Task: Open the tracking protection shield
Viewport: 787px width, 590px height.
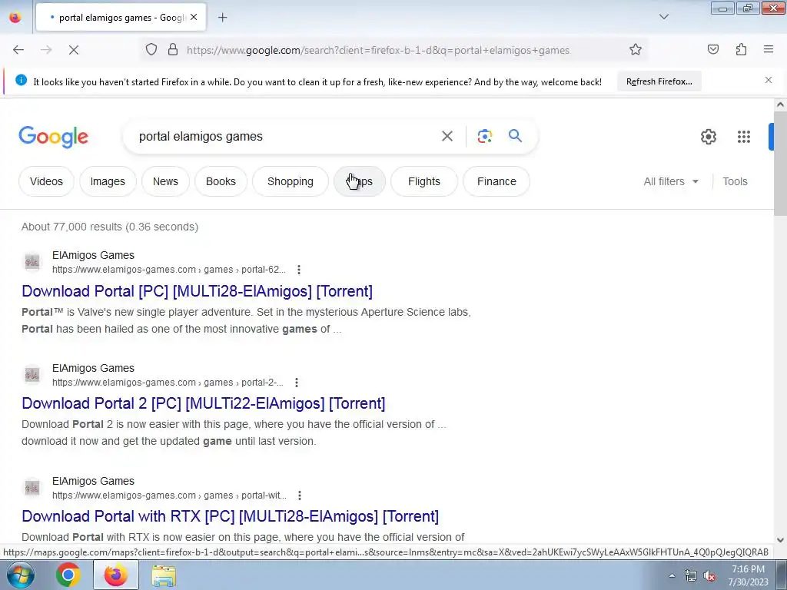Action: click(x=151, y=50)
